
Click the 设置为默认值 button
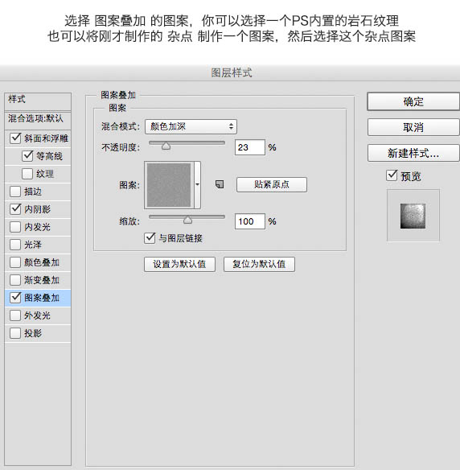point(179,264)
